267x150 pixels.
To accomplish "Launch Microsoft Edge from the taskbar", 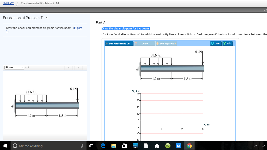I will click(x=103, y=146).
